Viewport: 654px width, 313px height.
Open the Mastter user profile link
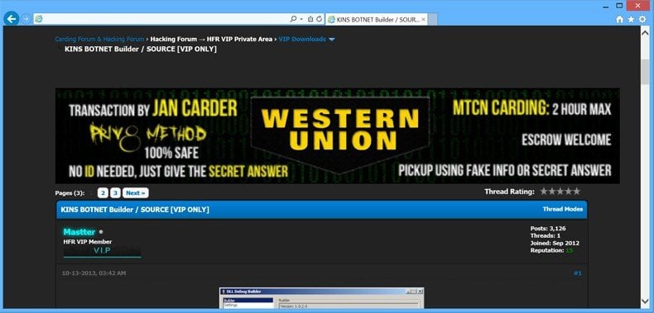(x=79, y=232)
